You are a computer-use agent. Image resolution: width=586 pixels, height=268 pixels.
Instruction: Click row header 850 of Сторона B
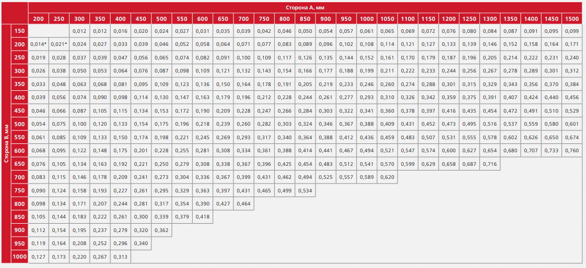click(x=19, y=217)
